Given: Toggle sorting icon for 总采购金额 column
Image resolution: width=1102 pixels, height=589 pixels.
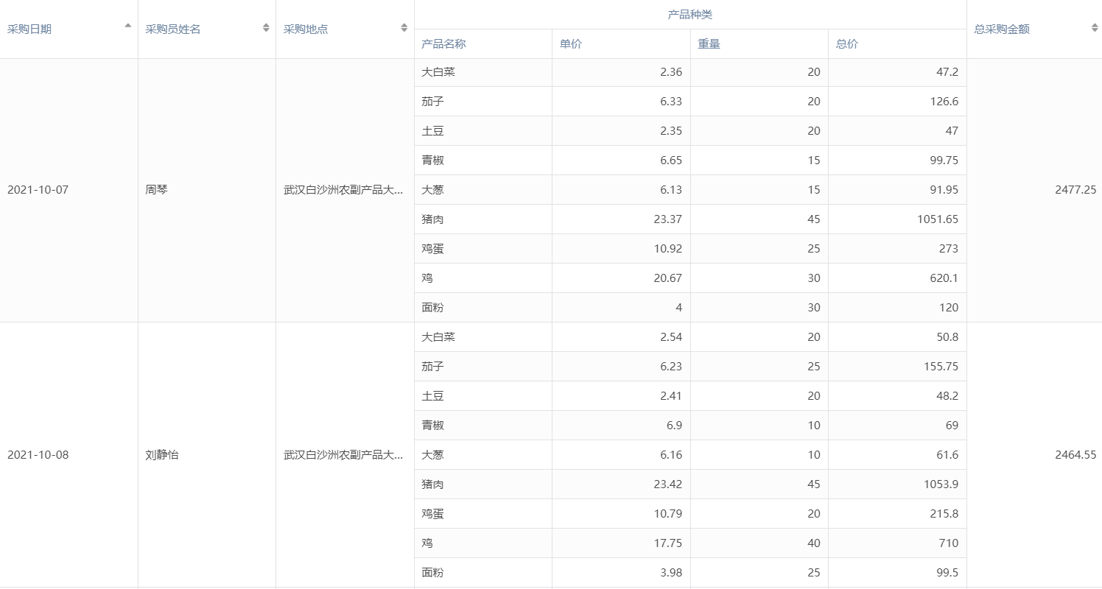Looking at the screenshot, I should pos(1094,28).
